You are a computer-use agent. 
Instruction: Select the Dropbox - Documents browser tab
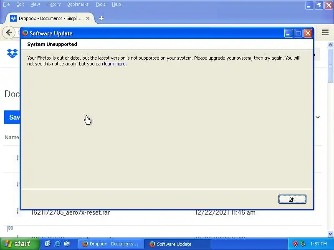coord(49,18)
